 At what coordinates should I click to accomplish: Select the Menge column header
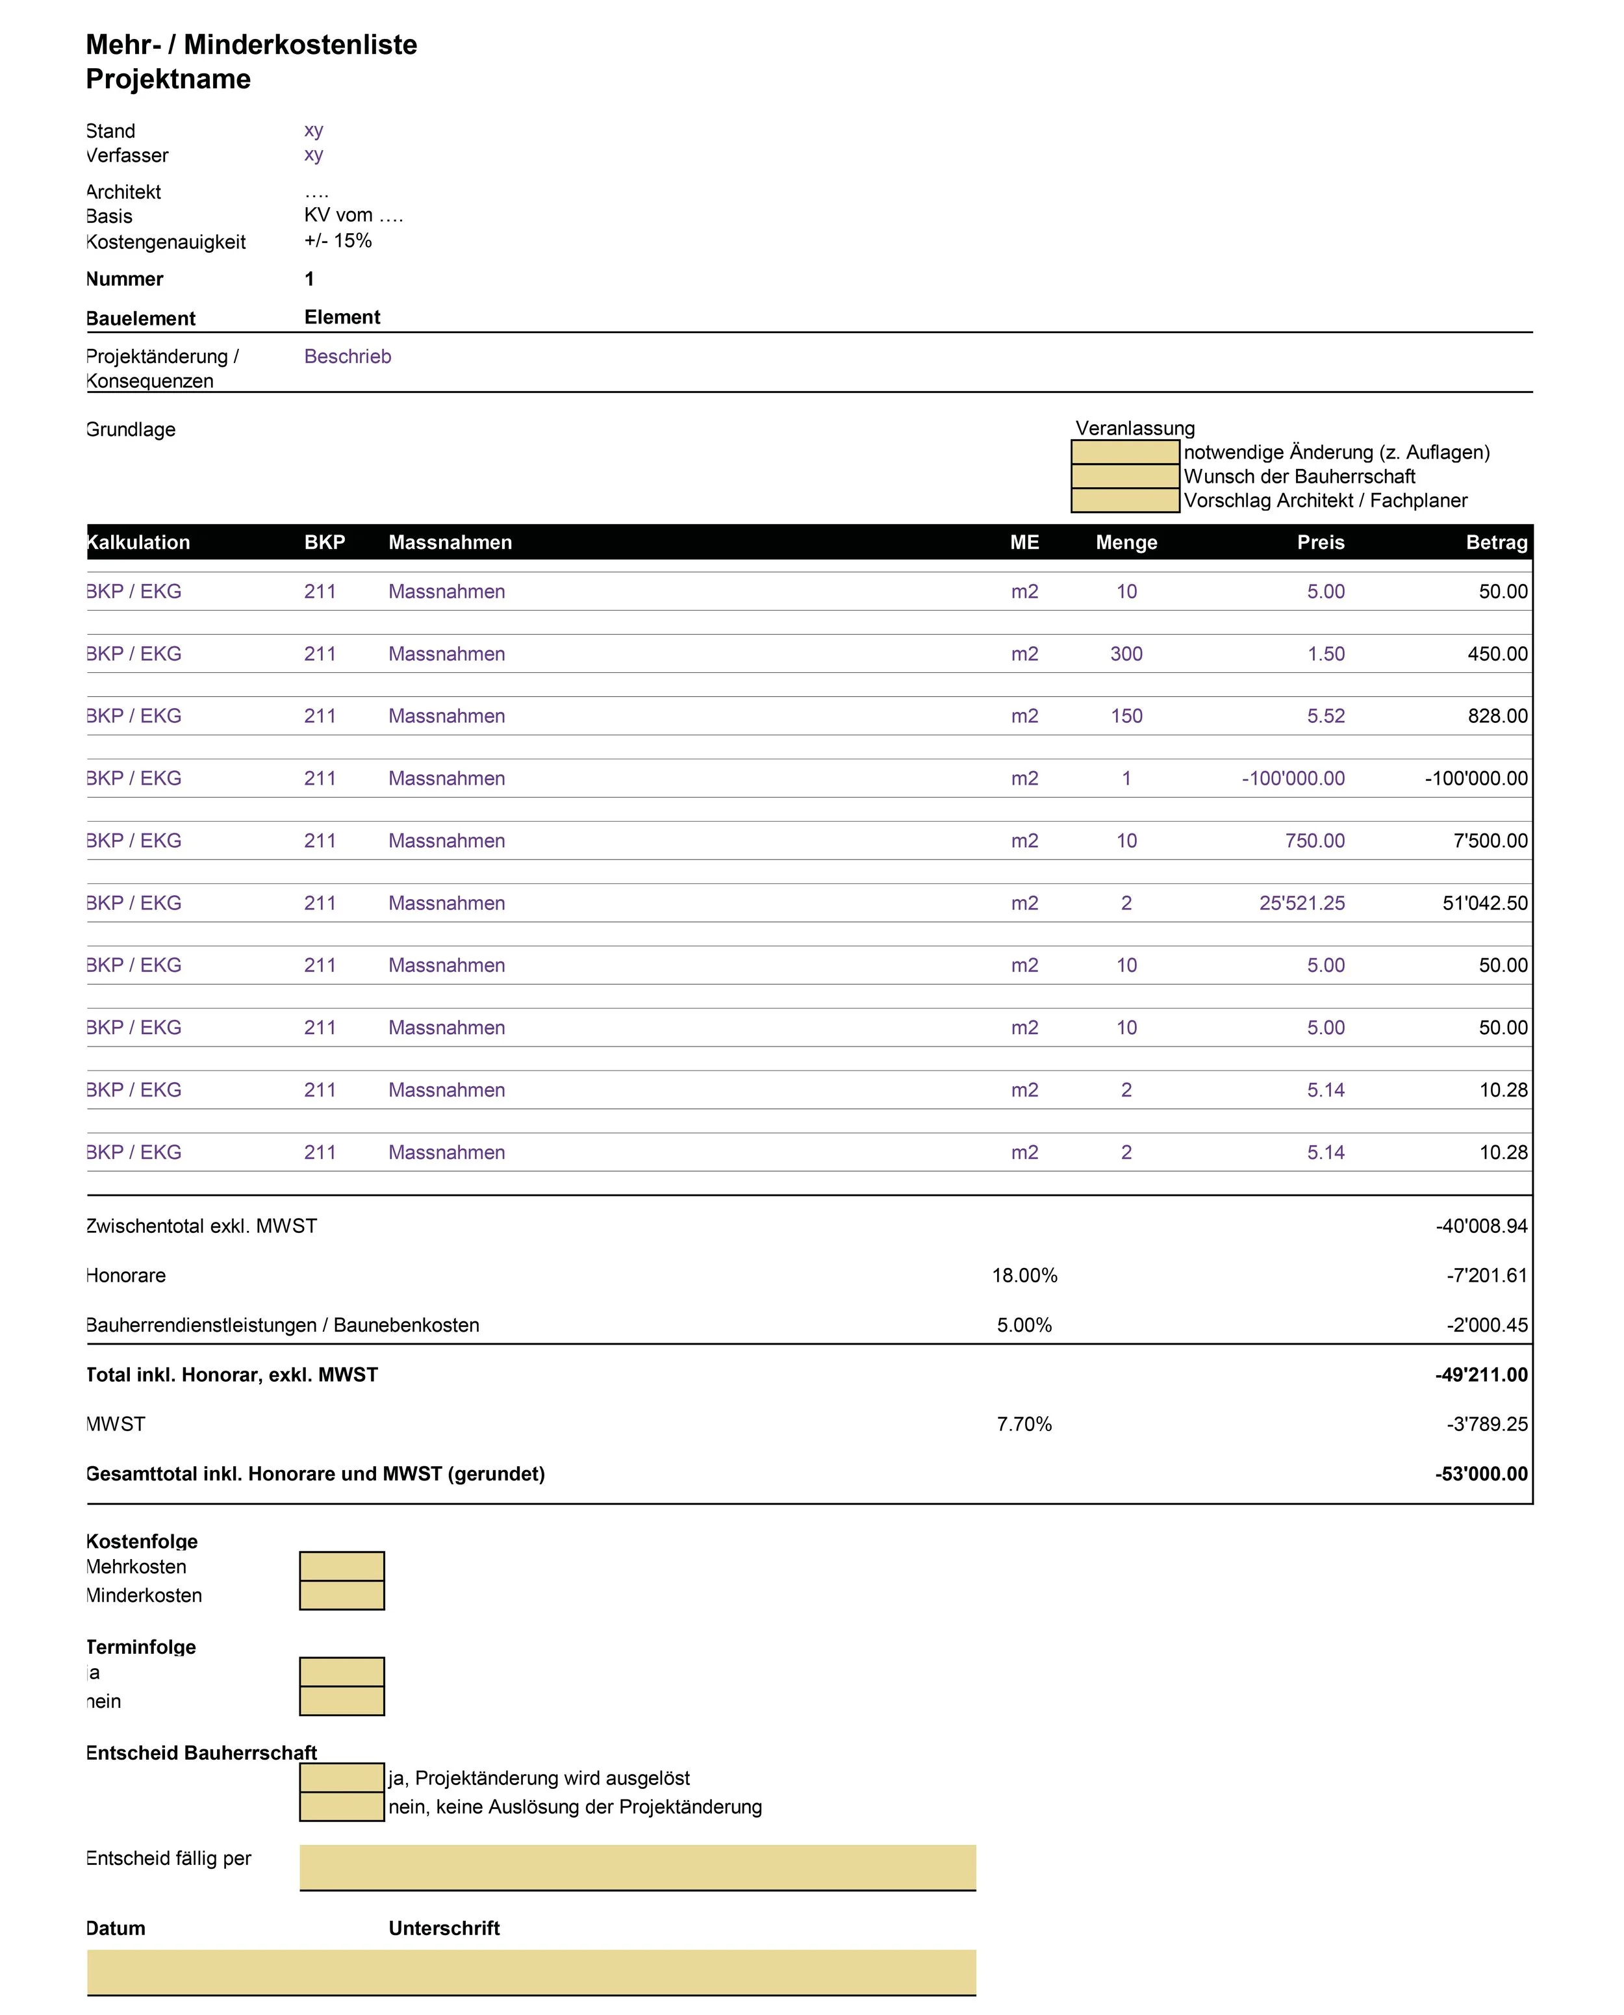click(1126, 542)
